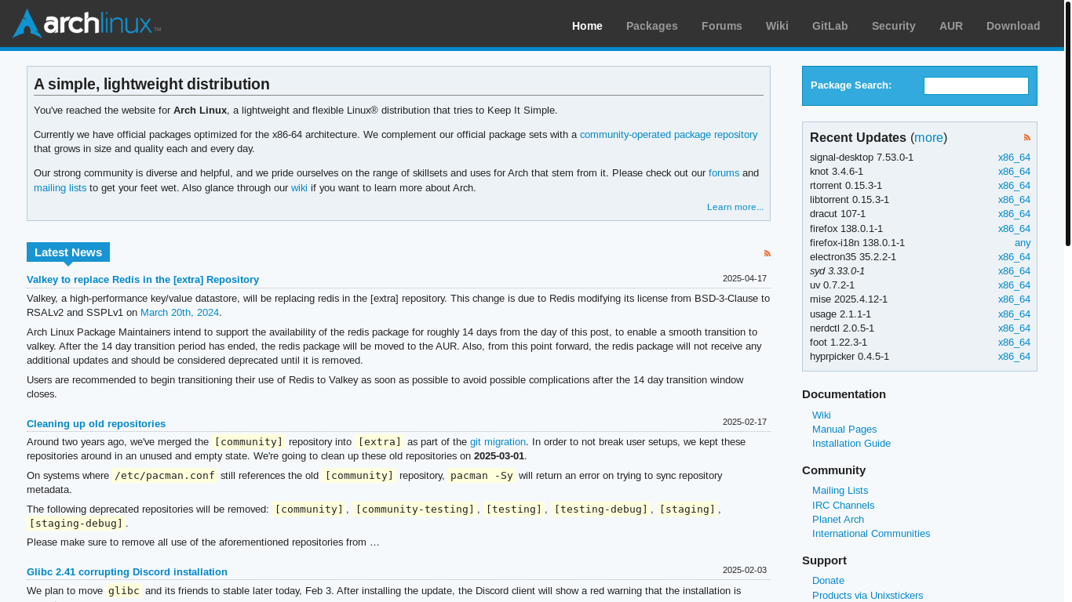
Task: Open the Latest News heading link
Action: [x=68, y=252]
